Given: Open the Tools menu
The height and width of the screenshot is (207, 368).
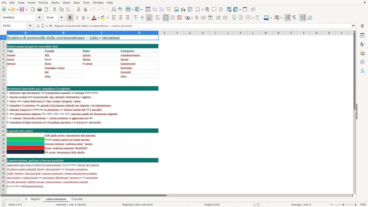Looking at the screenshot, I should [86, 2].
